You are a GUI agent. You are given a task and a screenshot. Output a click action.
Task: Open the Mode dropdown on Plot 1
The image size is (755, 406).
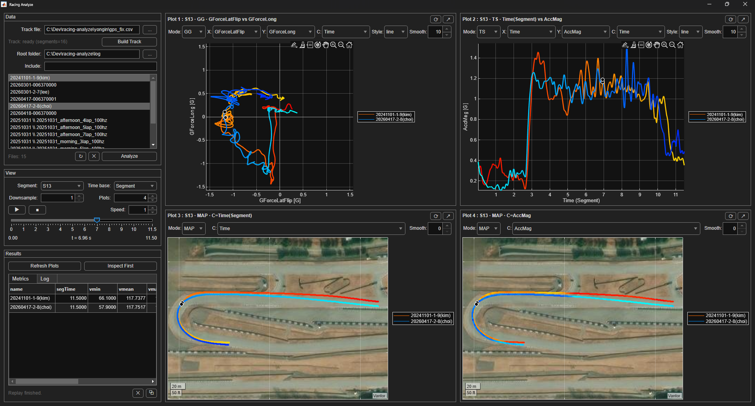pos(193,32)
